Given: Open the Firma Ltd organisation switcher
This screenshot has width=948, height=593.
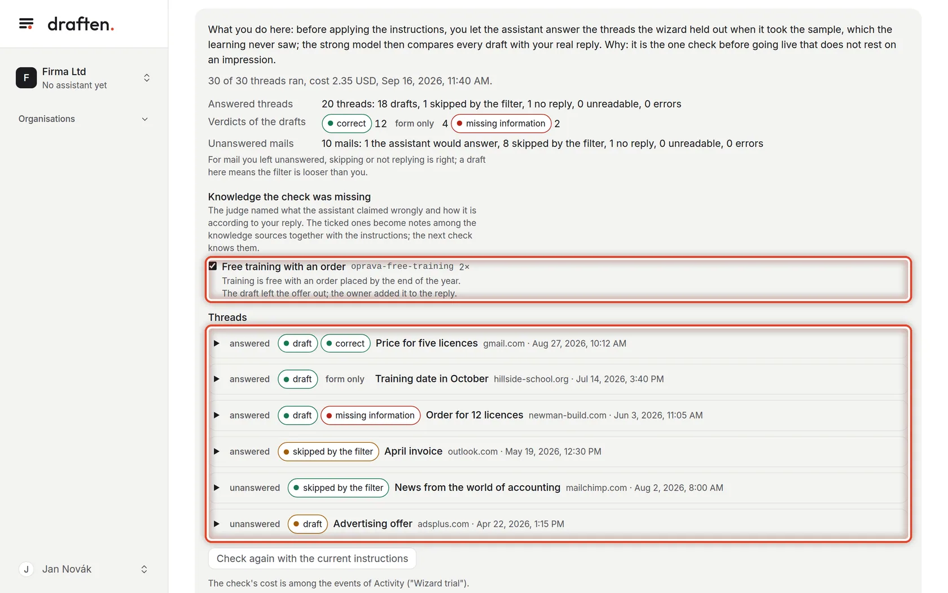Looking at the screenshot, I should coord(84,78).
